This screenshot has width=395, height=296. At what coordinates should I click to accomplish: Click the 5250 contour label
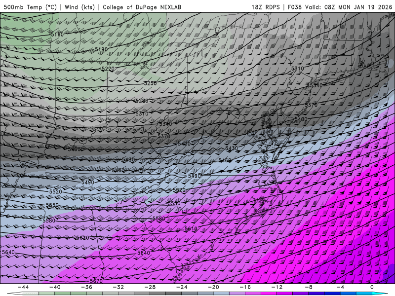coord(151,83)
